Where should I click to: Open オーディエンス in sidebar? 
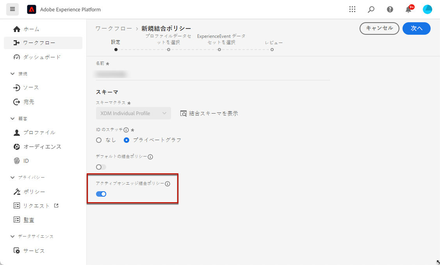click(43, 147)
